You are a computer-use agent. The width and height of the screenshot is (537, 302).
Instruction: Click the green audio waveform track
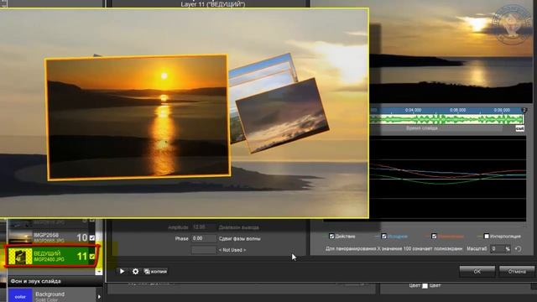(446, 119)
